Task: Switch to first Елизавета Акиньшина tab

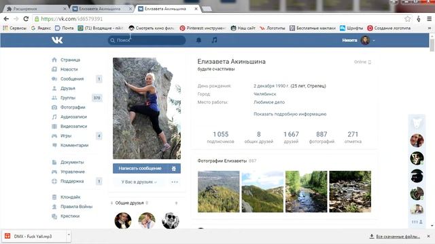Action: click(99, 9)
